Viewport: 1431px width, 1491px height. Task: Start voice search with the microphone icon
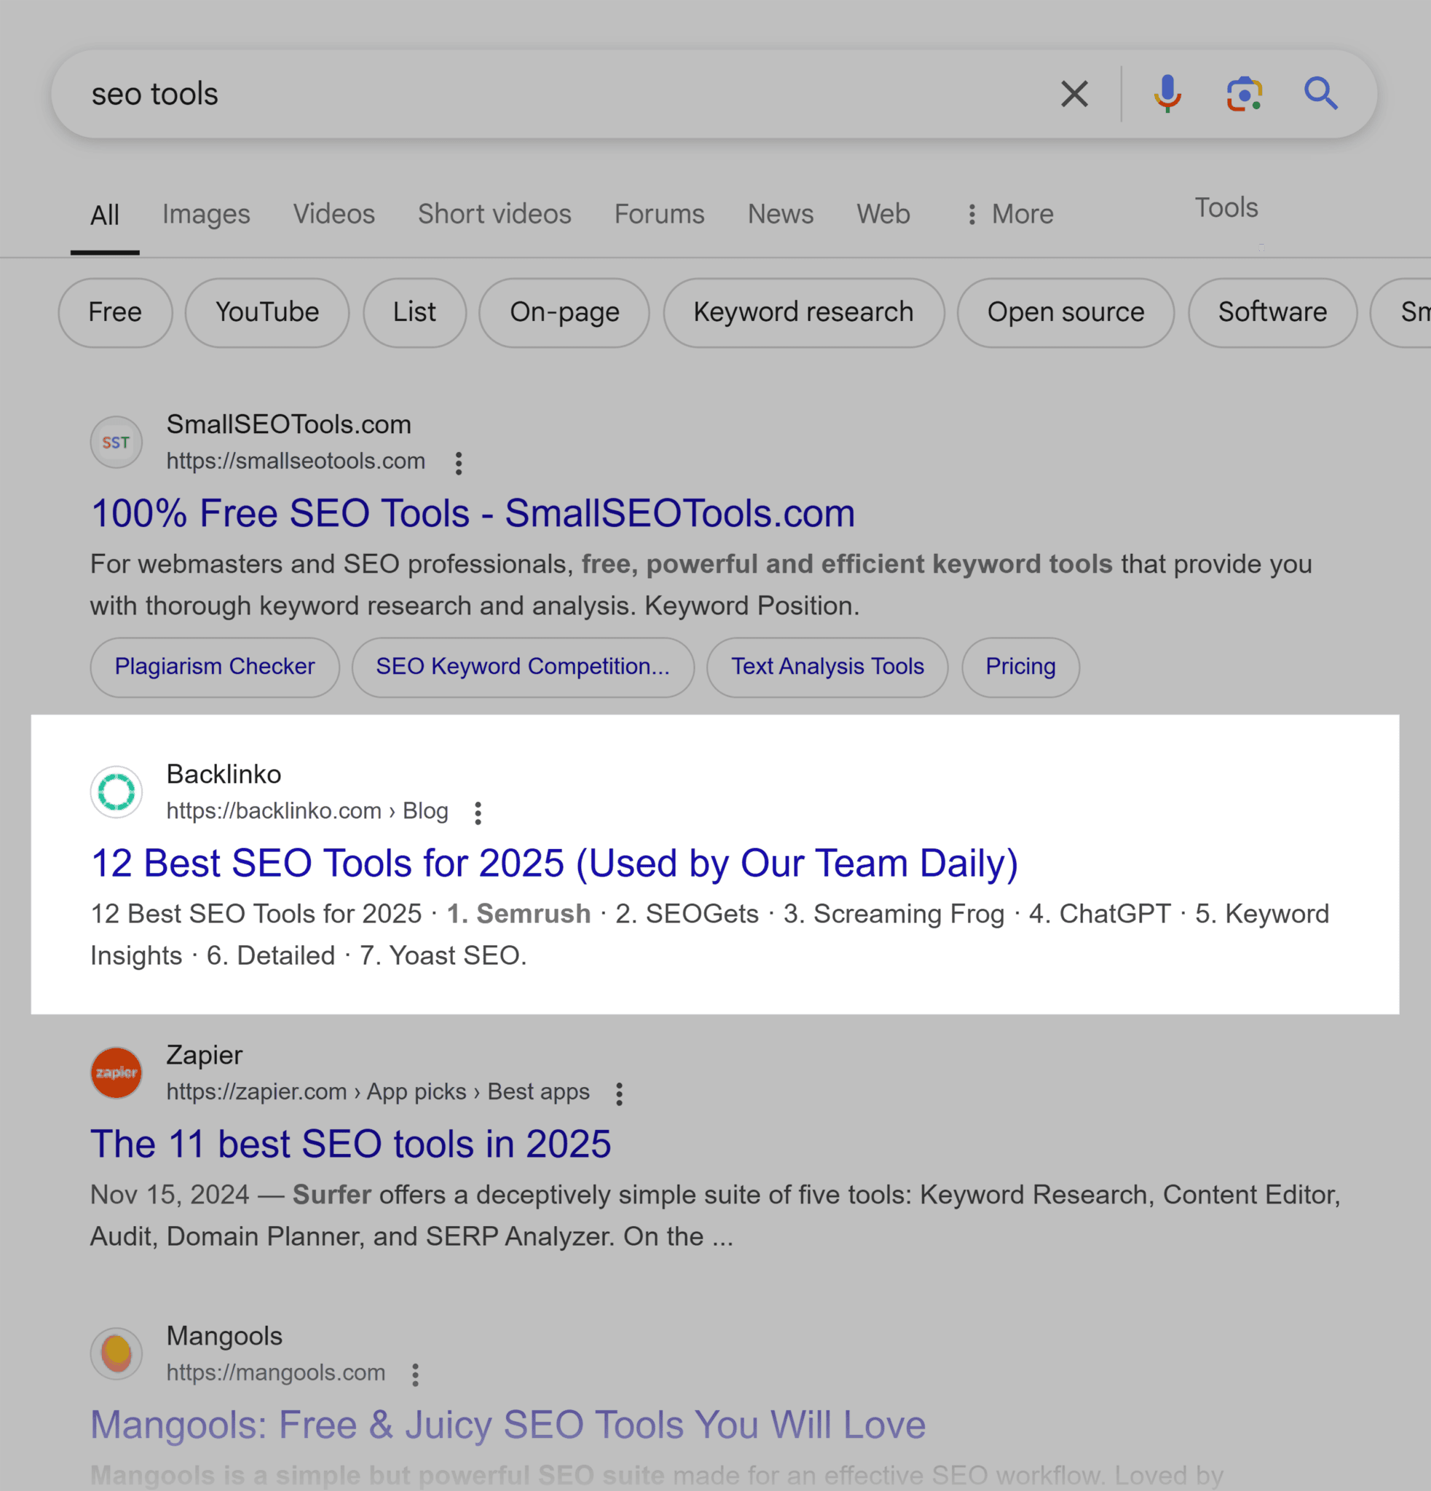pos(1167,95)
